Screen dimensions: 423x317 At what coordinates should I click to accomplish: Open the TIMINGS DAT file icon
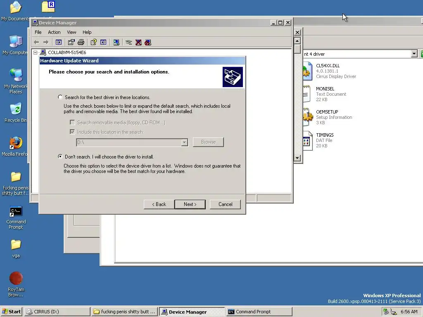pyautogui.click(x=308, y=140)
